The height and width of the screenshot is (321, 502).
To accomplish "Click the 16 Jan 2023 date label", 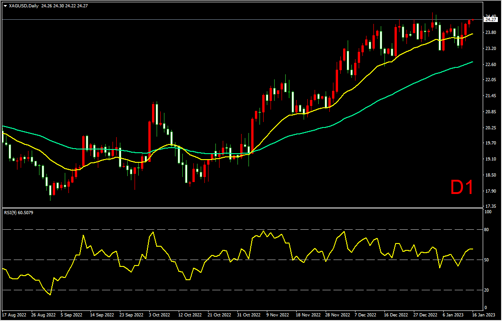I will pyautogui.click(x=483, y=315).
